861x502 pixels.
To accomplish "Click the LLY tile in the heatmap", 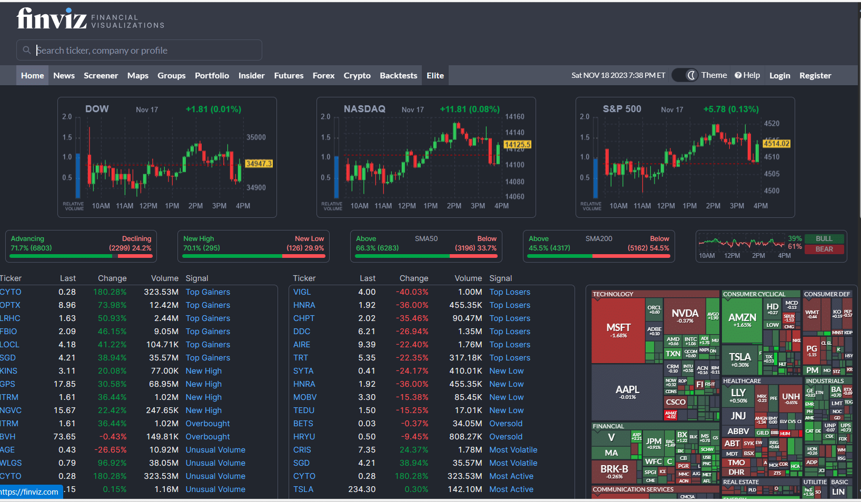I will pos(738,396).
